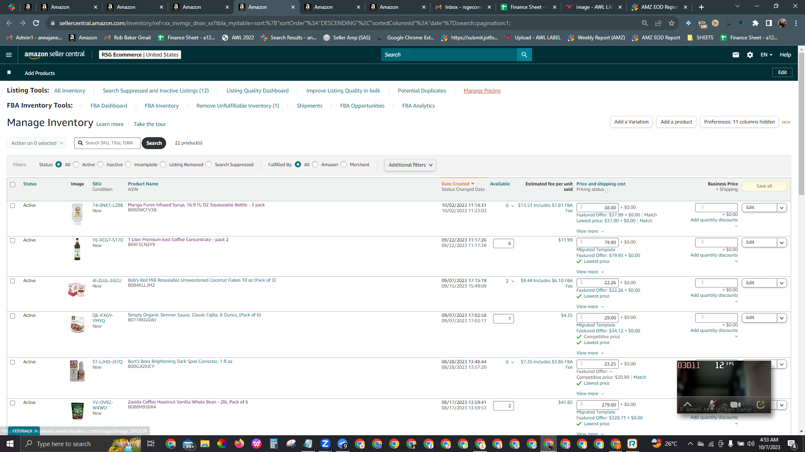Sort by Date Created column header
The image size is (805, 452).
click(457, 184)
